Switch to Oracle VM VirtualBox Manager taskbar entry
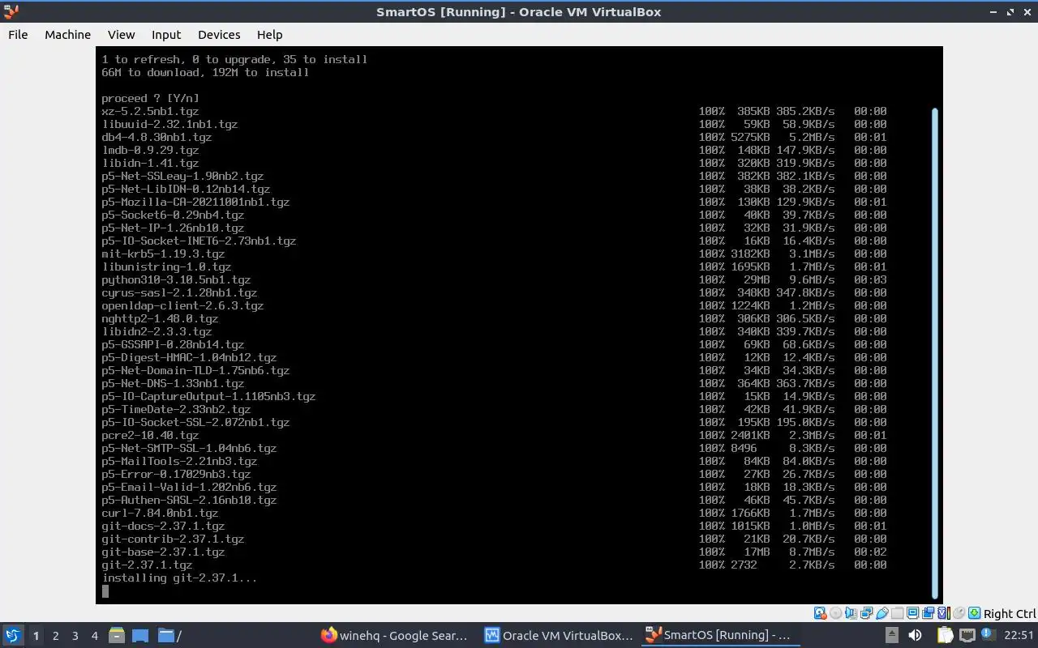The width and height of the screenshot is (1038, 648). click(559, 636)
